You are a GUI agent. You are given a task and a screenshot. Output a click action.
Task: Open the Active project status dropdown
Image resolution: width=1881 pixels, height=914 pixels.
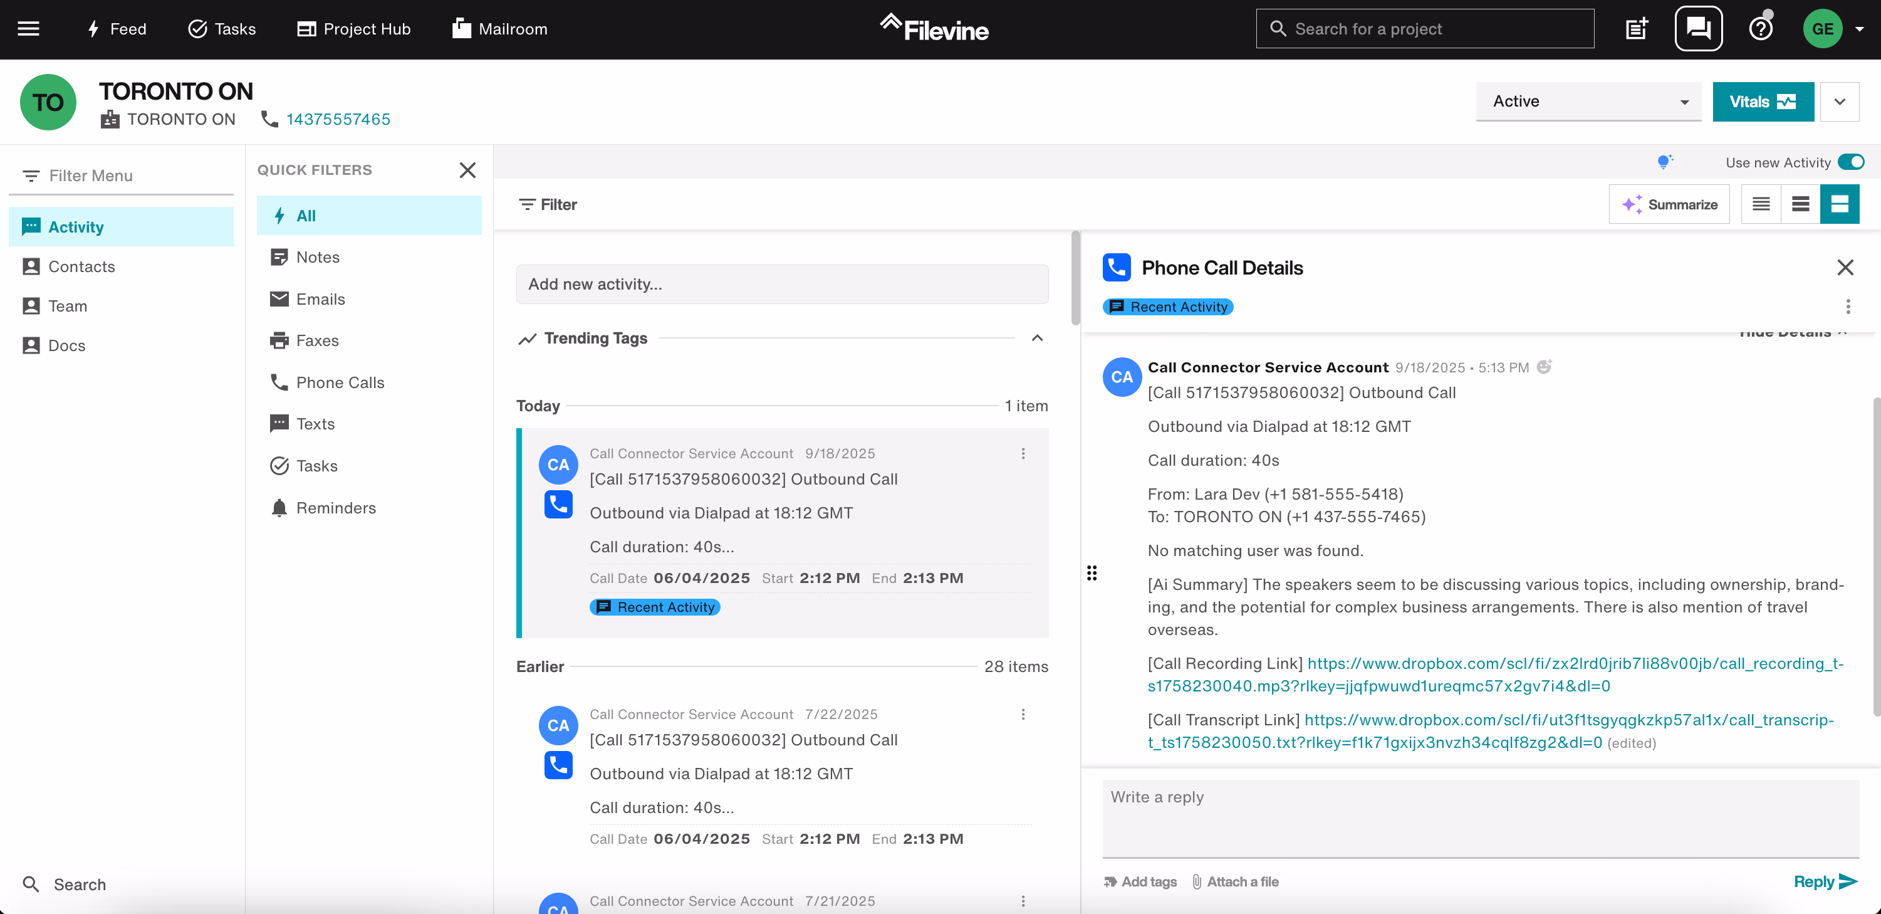[x=1589, y=101]
